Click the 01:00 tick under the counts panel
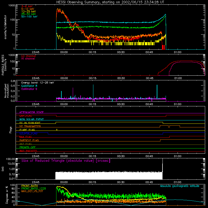Viewport: 208px width, 208px height. pos(178,52)
